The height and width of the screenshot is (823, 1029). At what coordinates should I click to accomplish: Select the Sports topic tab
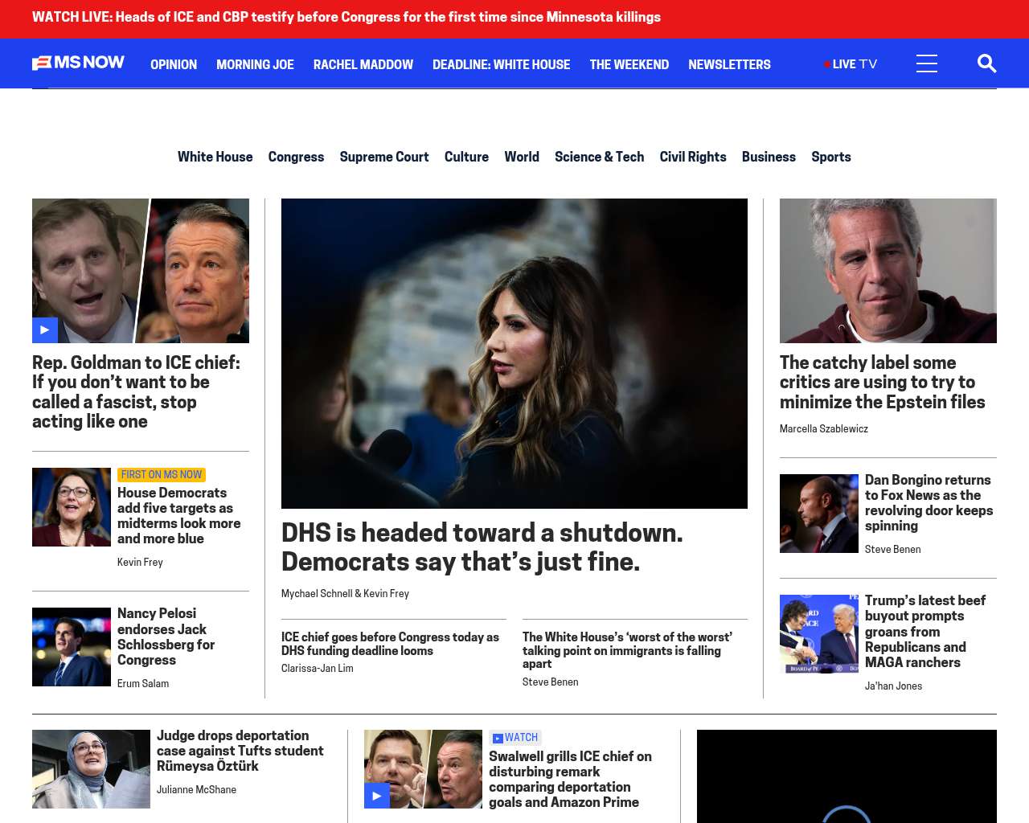pyautogui.click(x=831, y=157)
